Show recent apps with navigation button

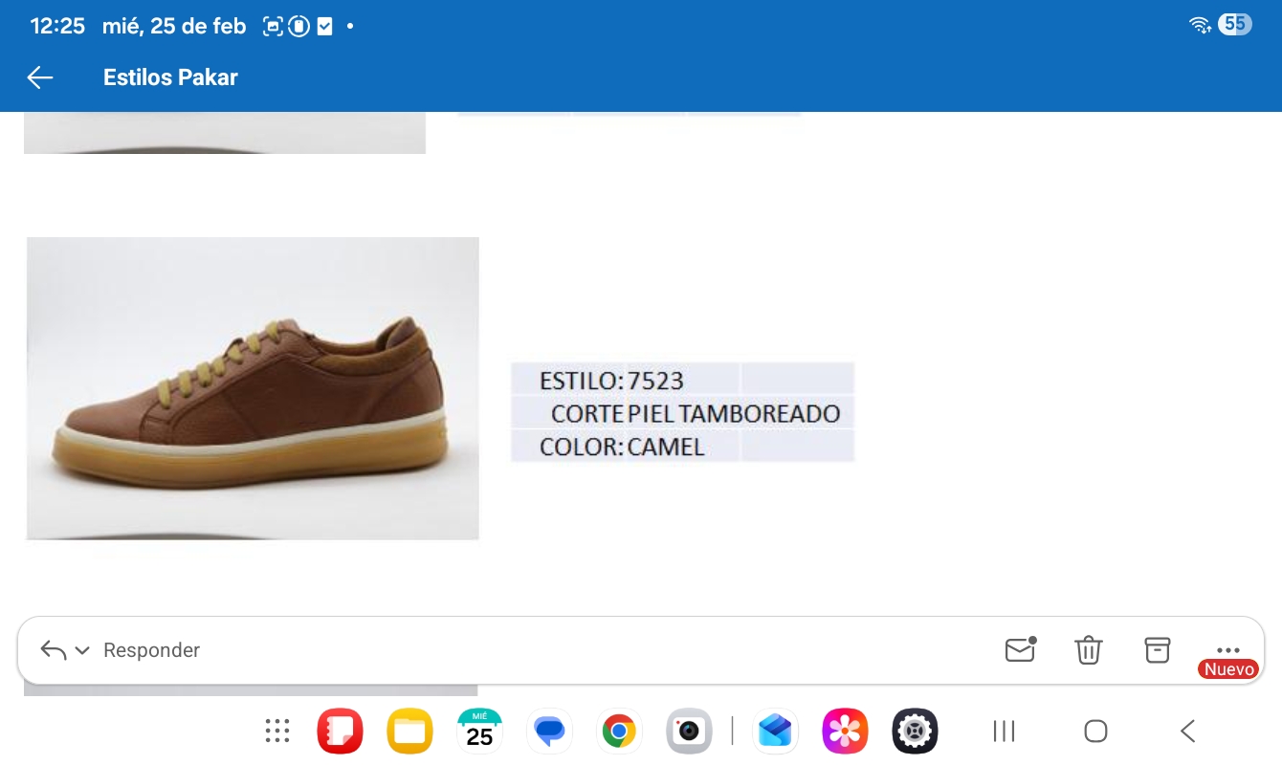click(1004, 732)
